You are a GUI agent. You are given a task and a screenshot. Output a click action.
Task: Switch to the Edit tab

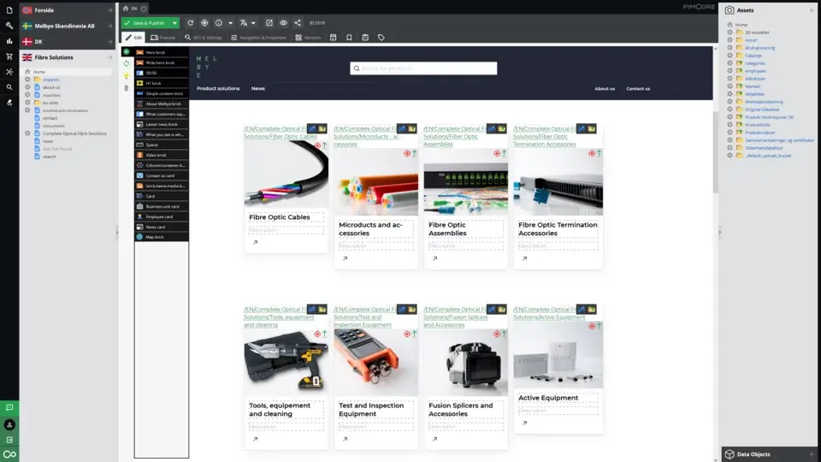click(133, 38)
